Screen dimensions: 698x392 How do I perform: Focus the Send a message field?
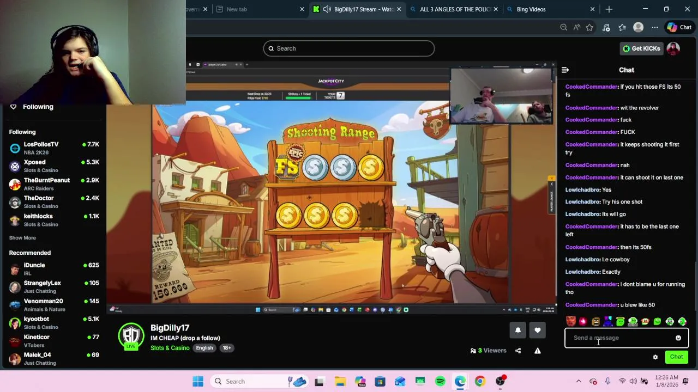pos(627,338)
